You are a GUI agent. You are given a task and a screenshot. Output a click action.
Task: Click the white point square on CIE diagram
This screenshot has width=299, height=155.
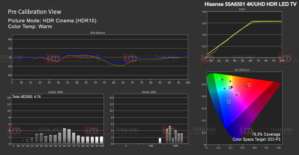tap(230, 88)
